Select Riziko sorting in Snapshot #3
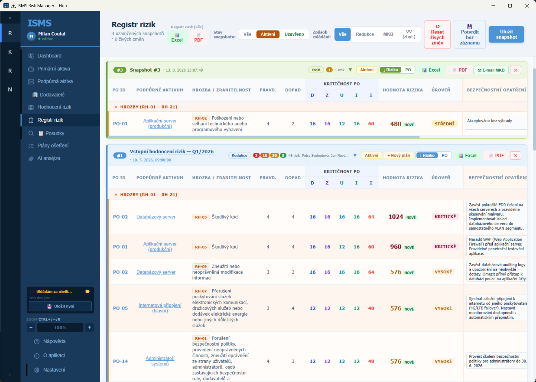Image resolution: width=536 pixels, height=382 pixels. pos(390,70)
